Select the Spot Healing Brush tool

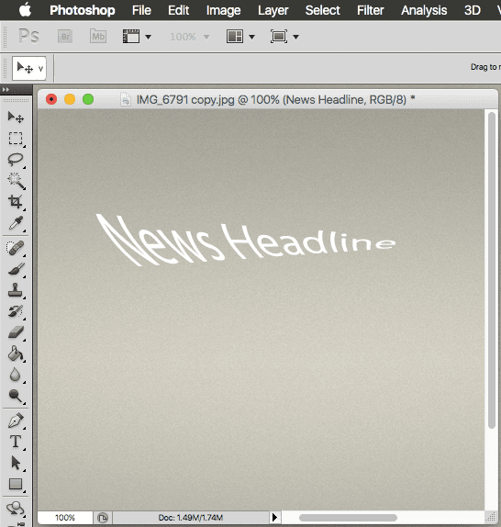click(x=16, y=248)
